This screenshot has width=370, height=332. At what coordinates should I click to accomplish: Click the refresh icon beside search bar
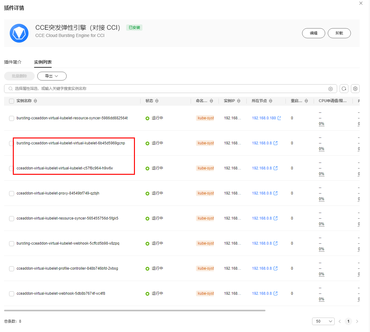coord(344,89)
